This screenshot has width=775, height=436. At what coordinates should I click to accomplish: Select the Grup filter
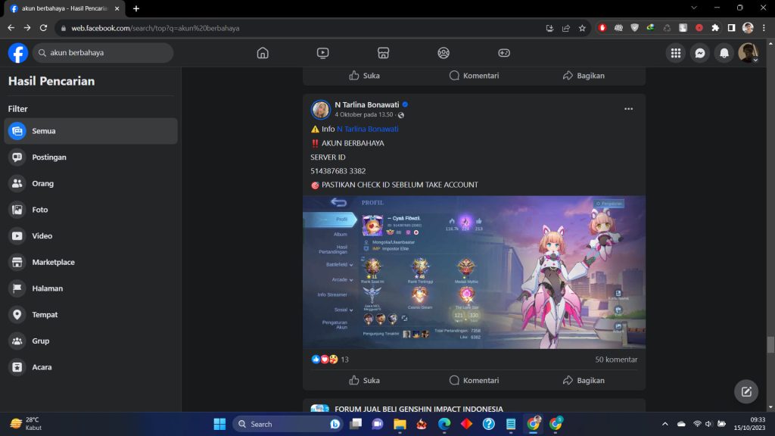(x=91, y=341)
